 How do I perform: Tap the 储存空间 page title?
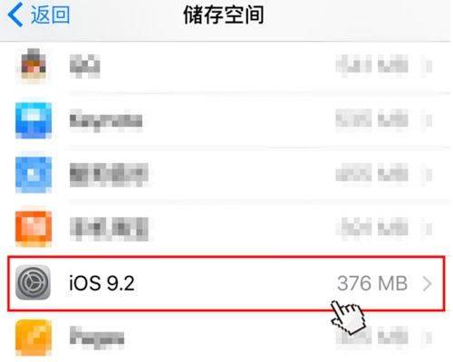[x=224, y=14]
